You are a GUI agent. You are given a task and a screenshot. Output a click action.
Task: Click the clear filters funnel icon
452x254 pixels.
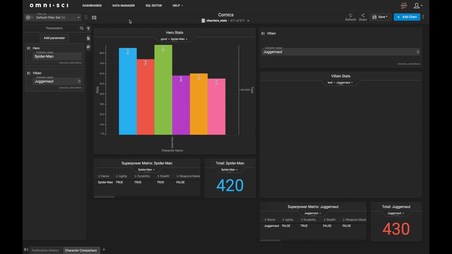pyautogui.click(x=86, y=18)
